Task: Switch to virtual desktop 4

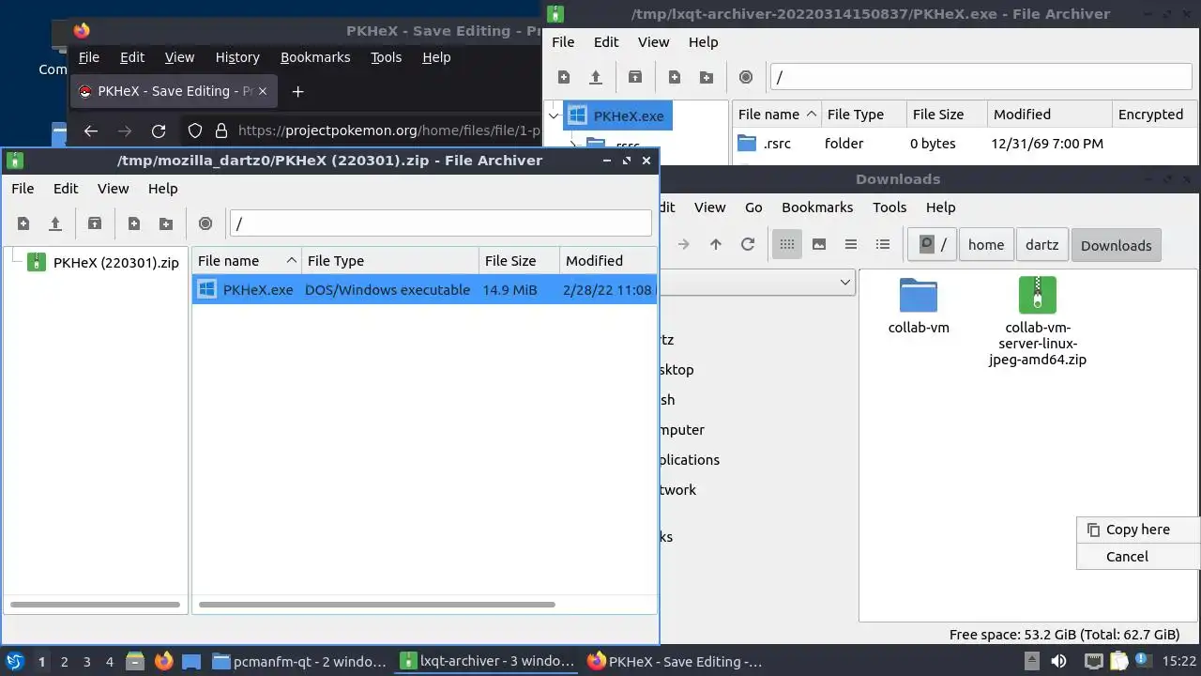Action: [x=109, y=662]
